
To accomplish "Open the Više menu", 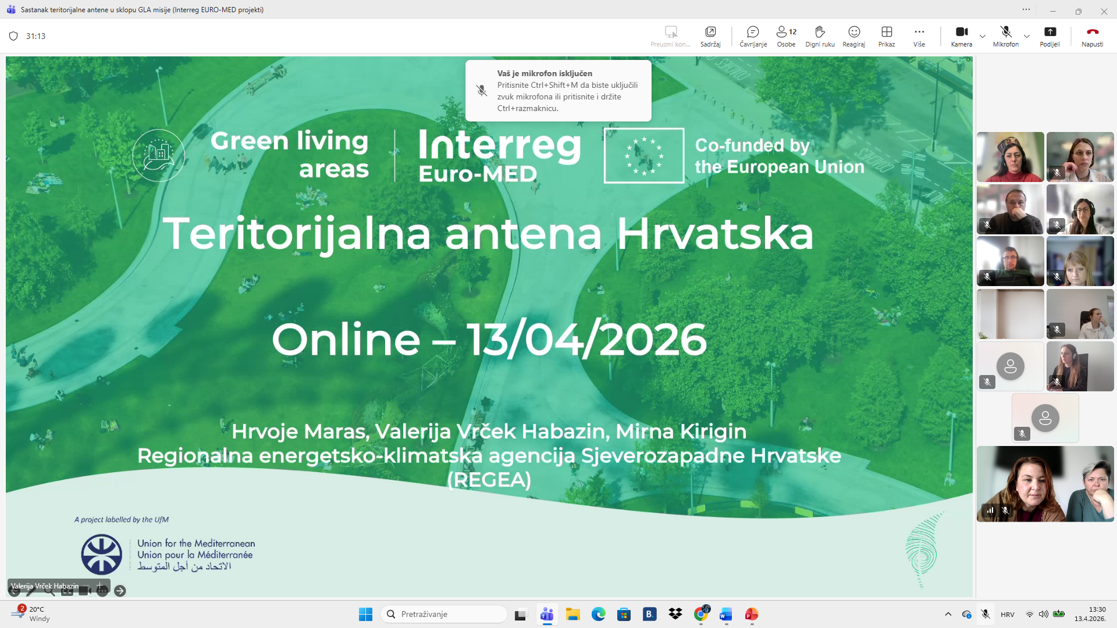I will point(919,36).
